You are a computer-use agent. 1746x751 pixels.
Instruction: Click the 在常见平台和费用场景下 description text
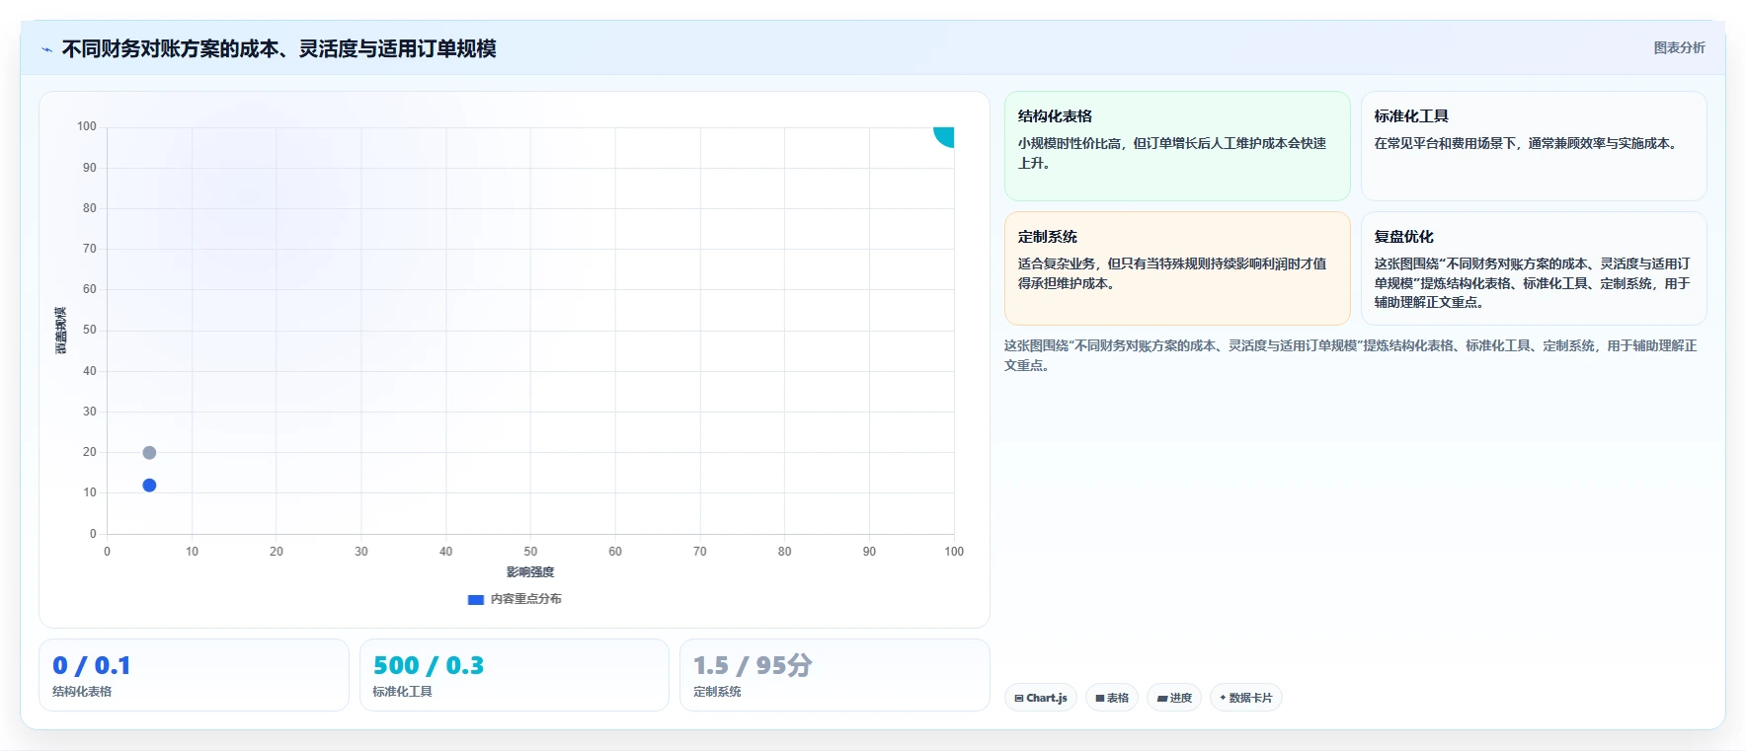tap(1527, 143)
